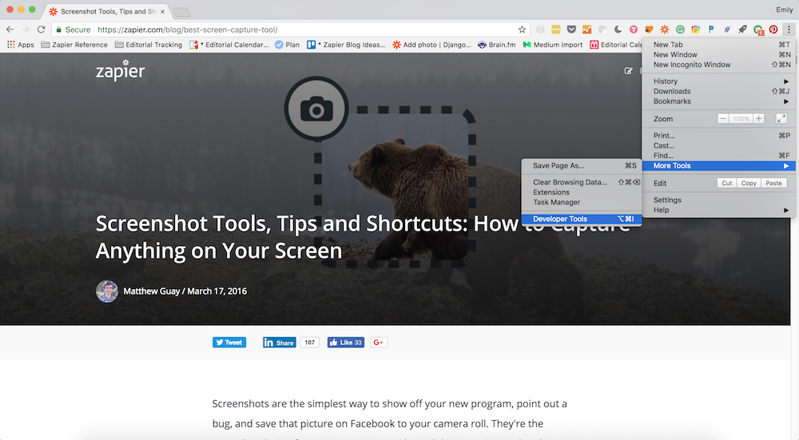Choose Save Page As... option
799x440 pixels.
(582, 165)
